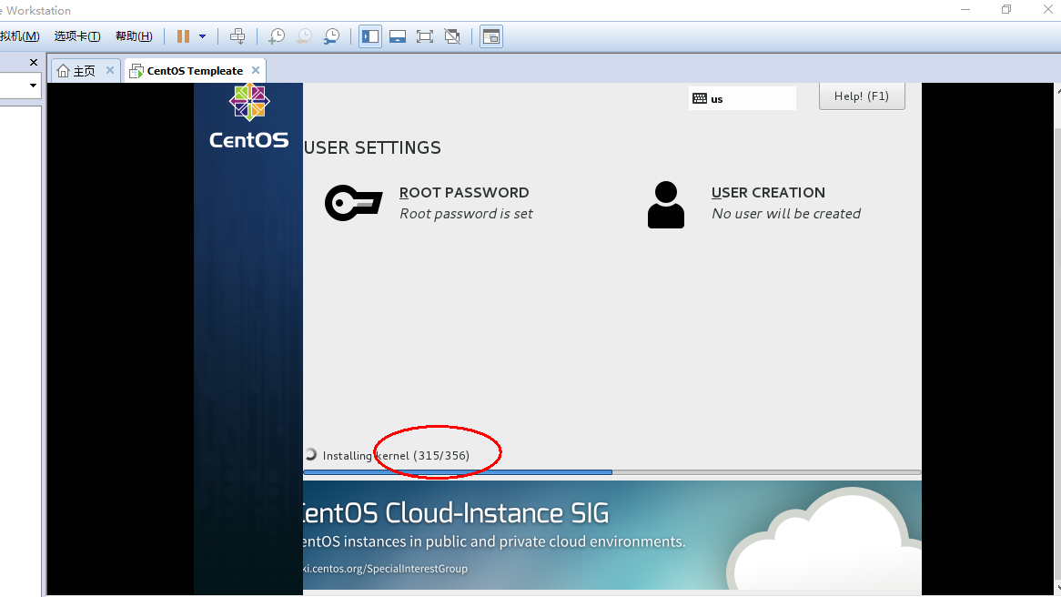1061x597 pixels.
Task: Enter full screen mode
Action: coord(425,36)
